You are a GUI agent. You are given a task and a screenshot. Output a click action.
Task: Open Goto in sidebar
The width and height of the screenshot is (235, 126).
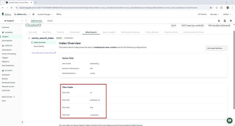[x=4, y=101]
